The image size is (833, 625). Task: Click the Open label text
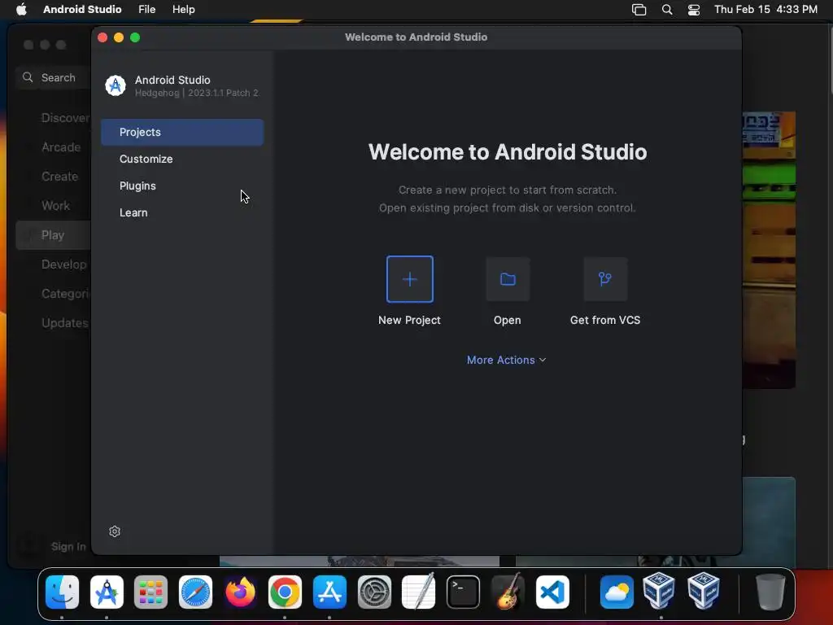click(x=508, y=320)
